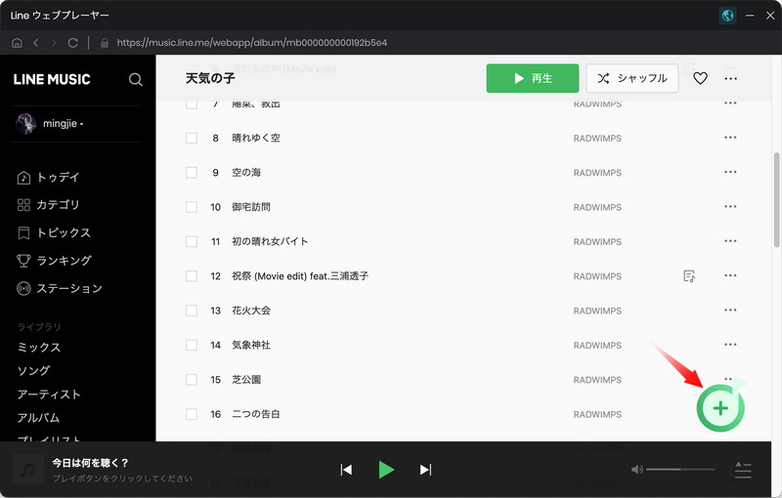782x498 pixels.
Task: Click the site lock icon in address bar
Action: click(105, 43)
